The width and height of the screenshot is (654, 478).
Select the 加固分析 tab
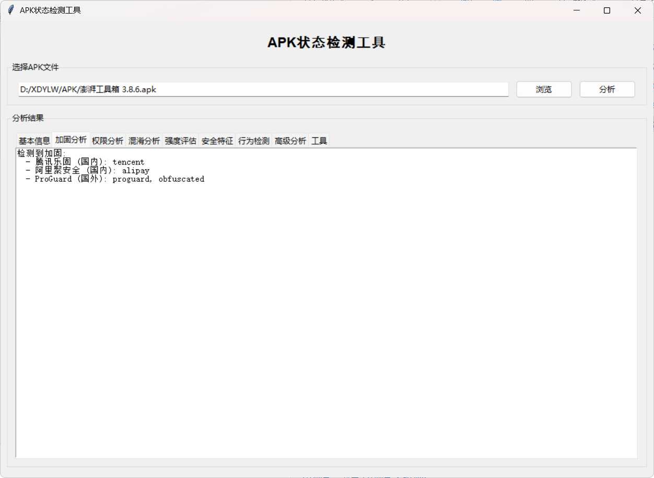click(71, 140)
